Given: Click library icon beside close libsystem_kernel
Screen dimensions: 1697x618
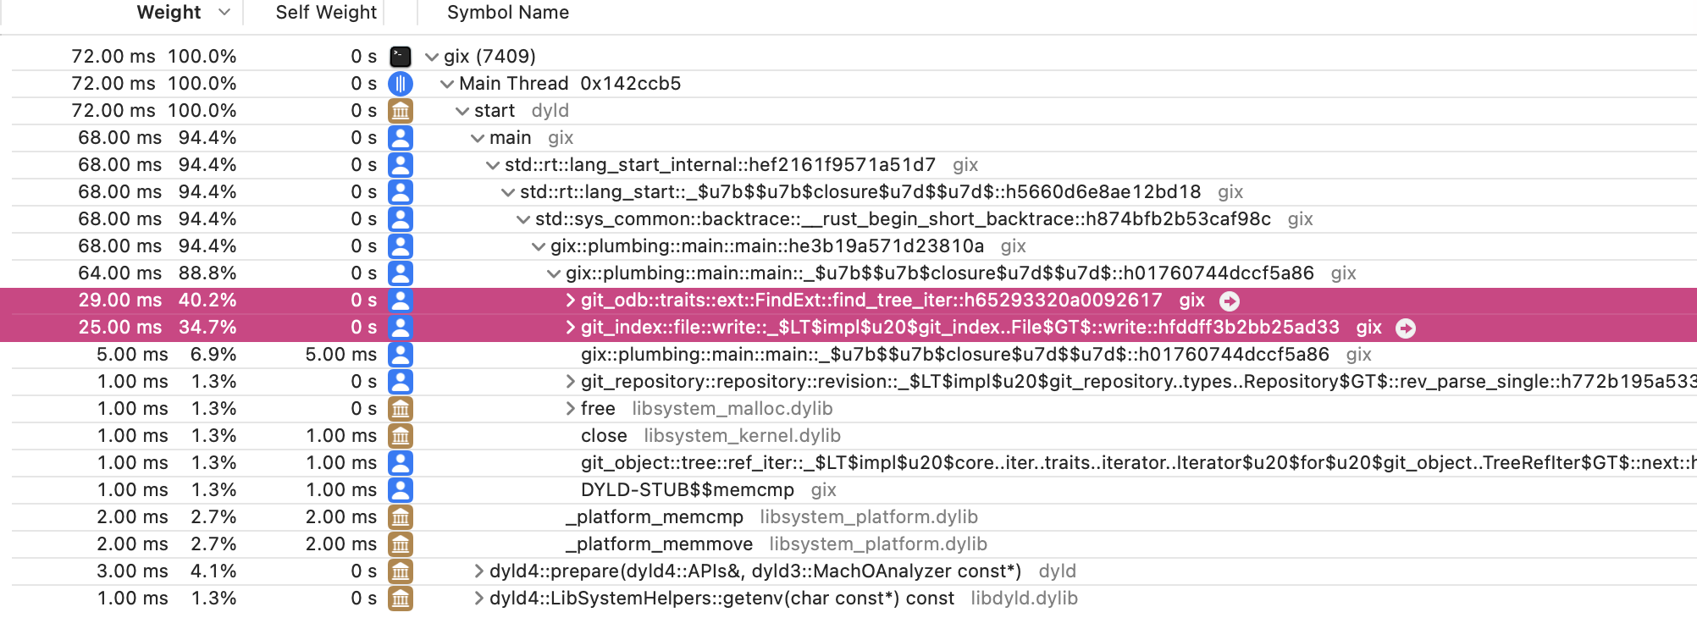Looking at the screenshot, I should tap(401, 436).
